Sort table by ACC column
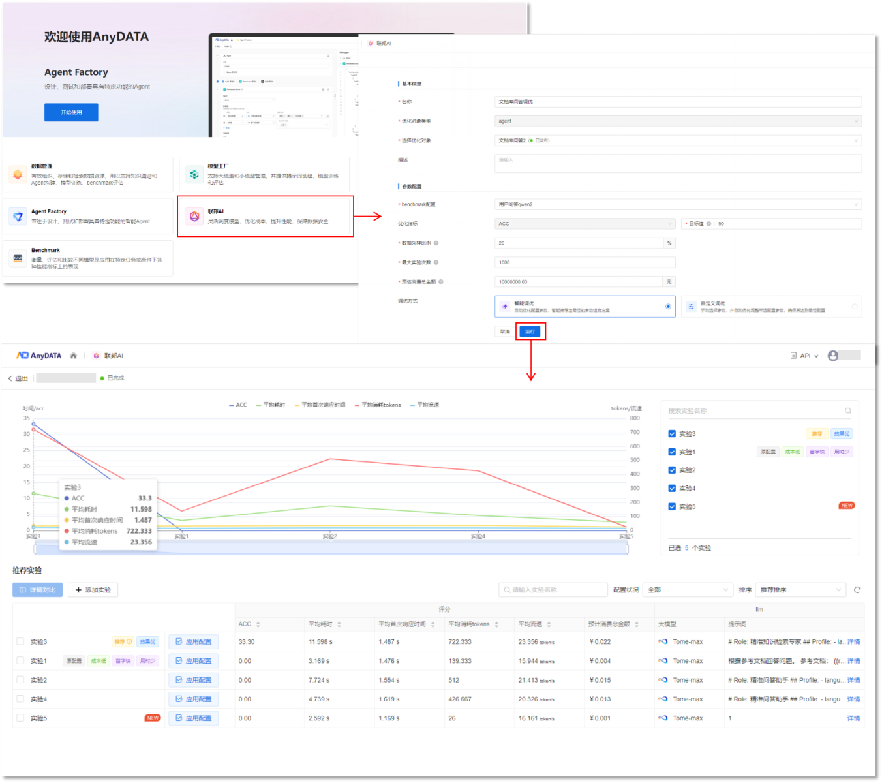882x783 pixels. click(x=258, y=624)
